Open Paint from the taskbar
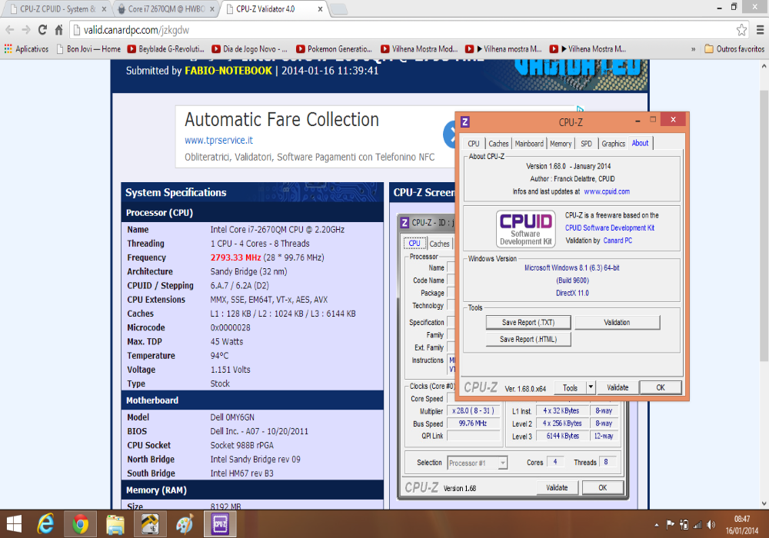 tap(185, 524)
